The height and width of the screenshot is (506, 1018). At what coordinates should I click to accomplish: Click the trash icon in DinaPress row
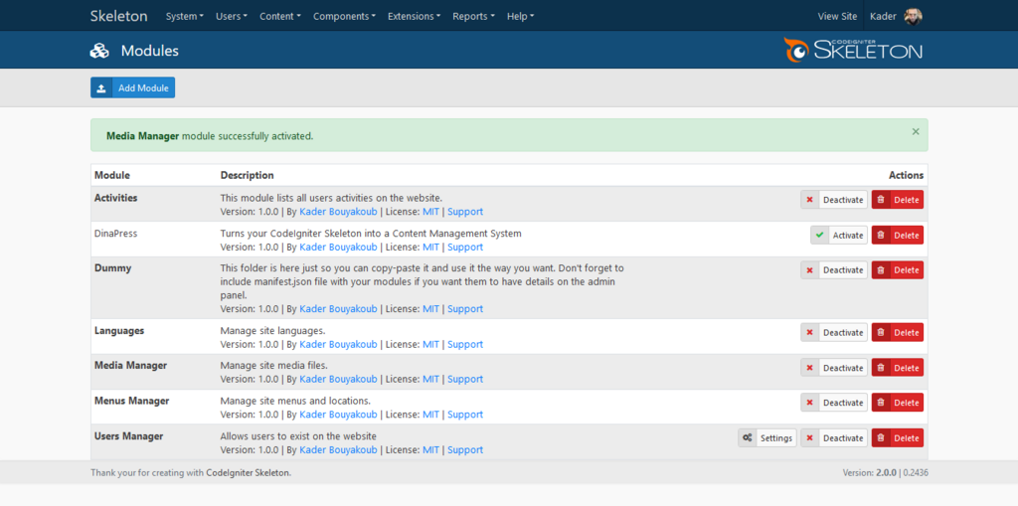pos(881,236)
